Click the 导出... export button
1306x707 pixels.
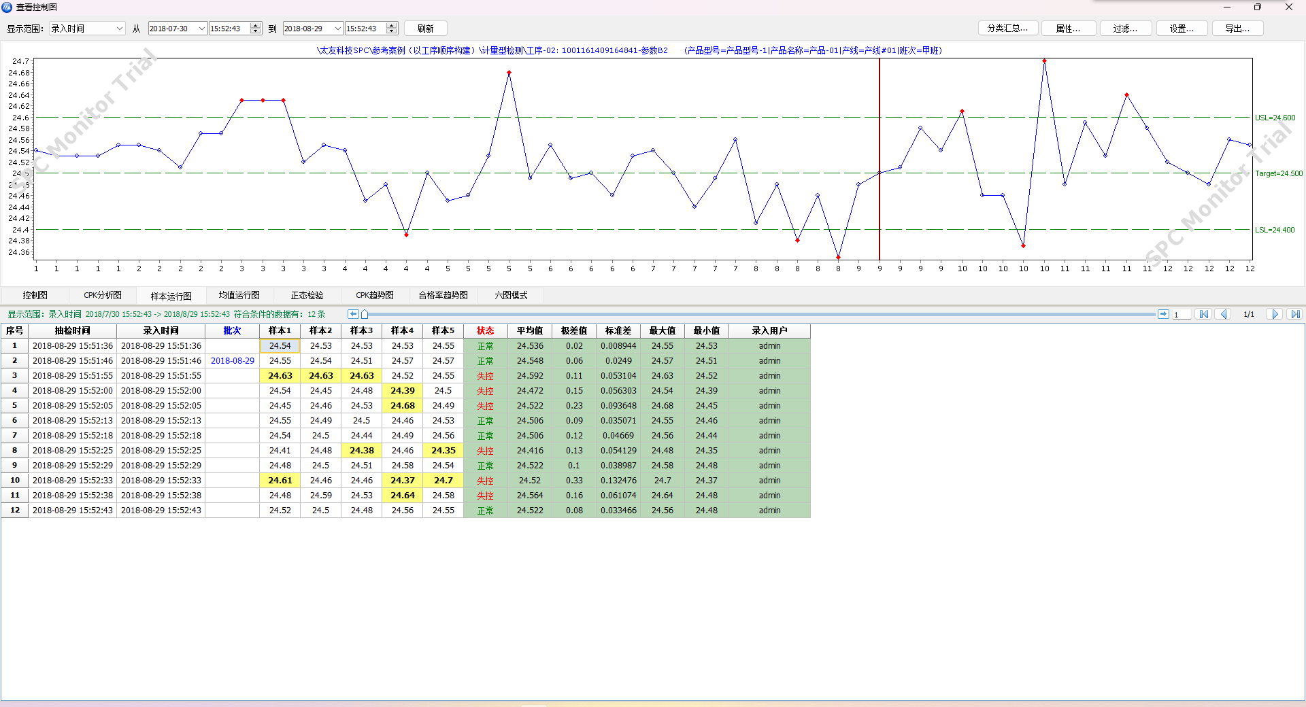(x=1237, y=29)
